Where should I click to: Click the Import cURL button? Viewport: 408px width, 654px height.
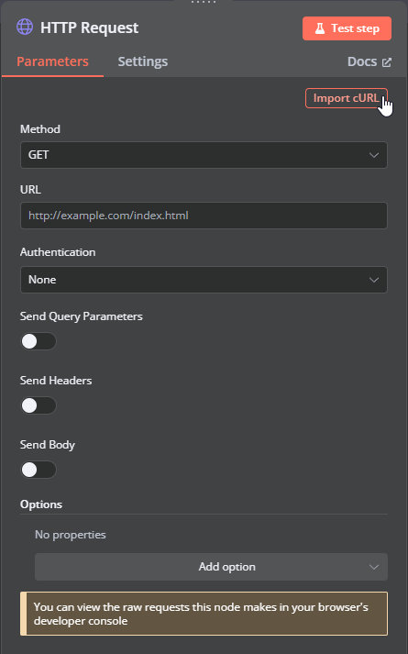coord(347,98)
